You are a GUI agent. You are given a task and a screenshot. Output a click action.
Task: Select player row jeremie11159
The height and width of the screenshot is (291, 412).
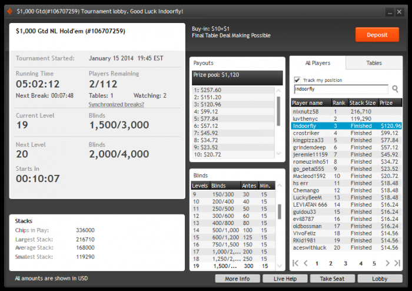346,154
